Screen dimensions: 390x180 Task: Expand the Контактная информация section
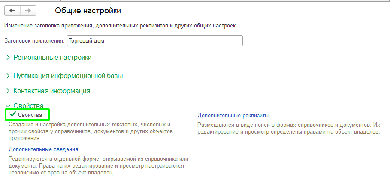click(x=48, y=91)
